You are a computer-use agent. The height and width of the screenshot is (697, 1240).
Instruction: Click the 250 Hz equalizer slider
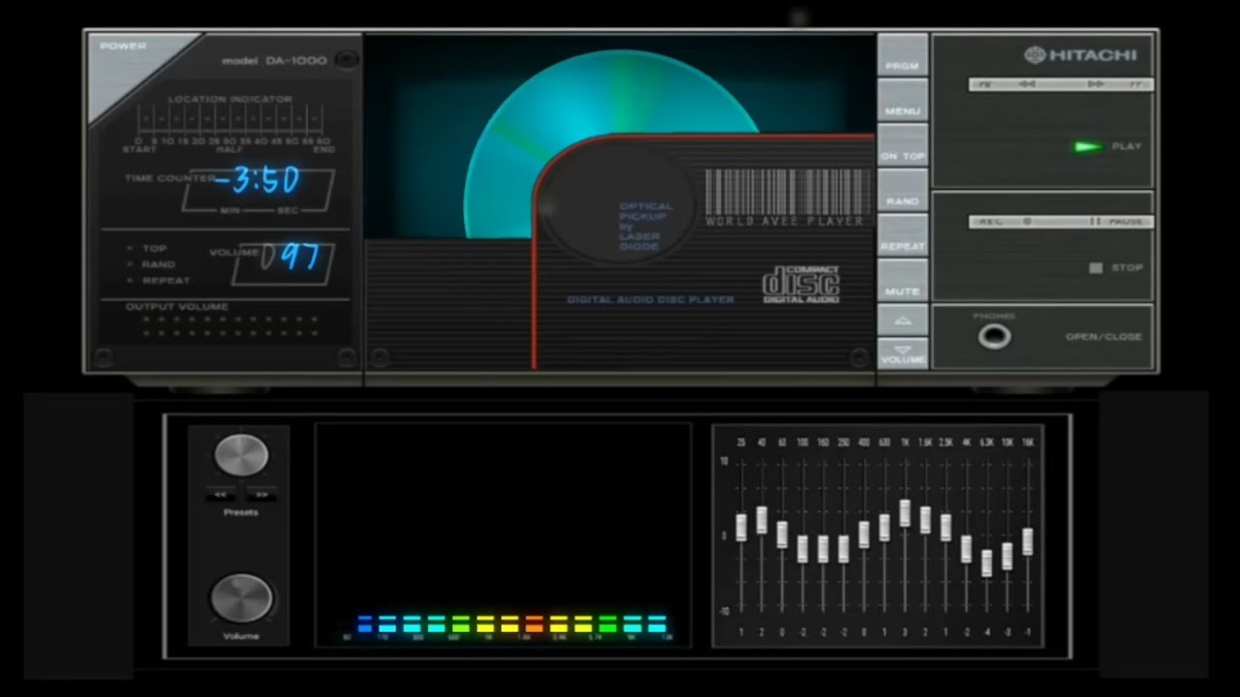tap(843, 549)
